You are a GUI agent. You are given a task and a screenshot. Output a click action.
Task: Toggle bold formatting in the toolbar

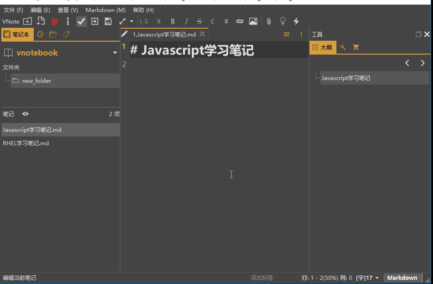(172, 21)
